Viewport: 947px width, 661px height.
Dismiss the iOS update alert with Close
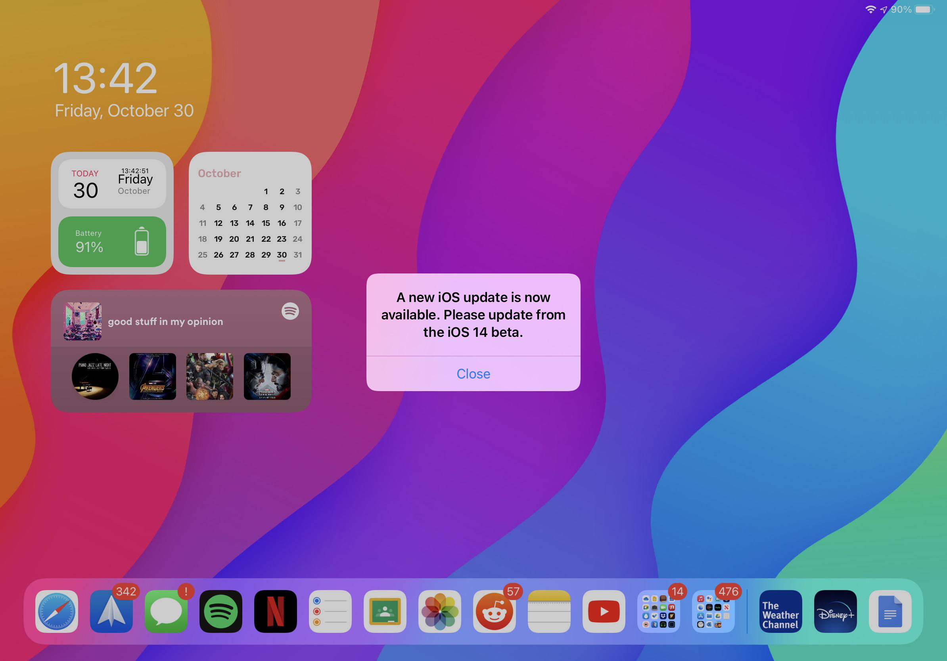(473, 374)
